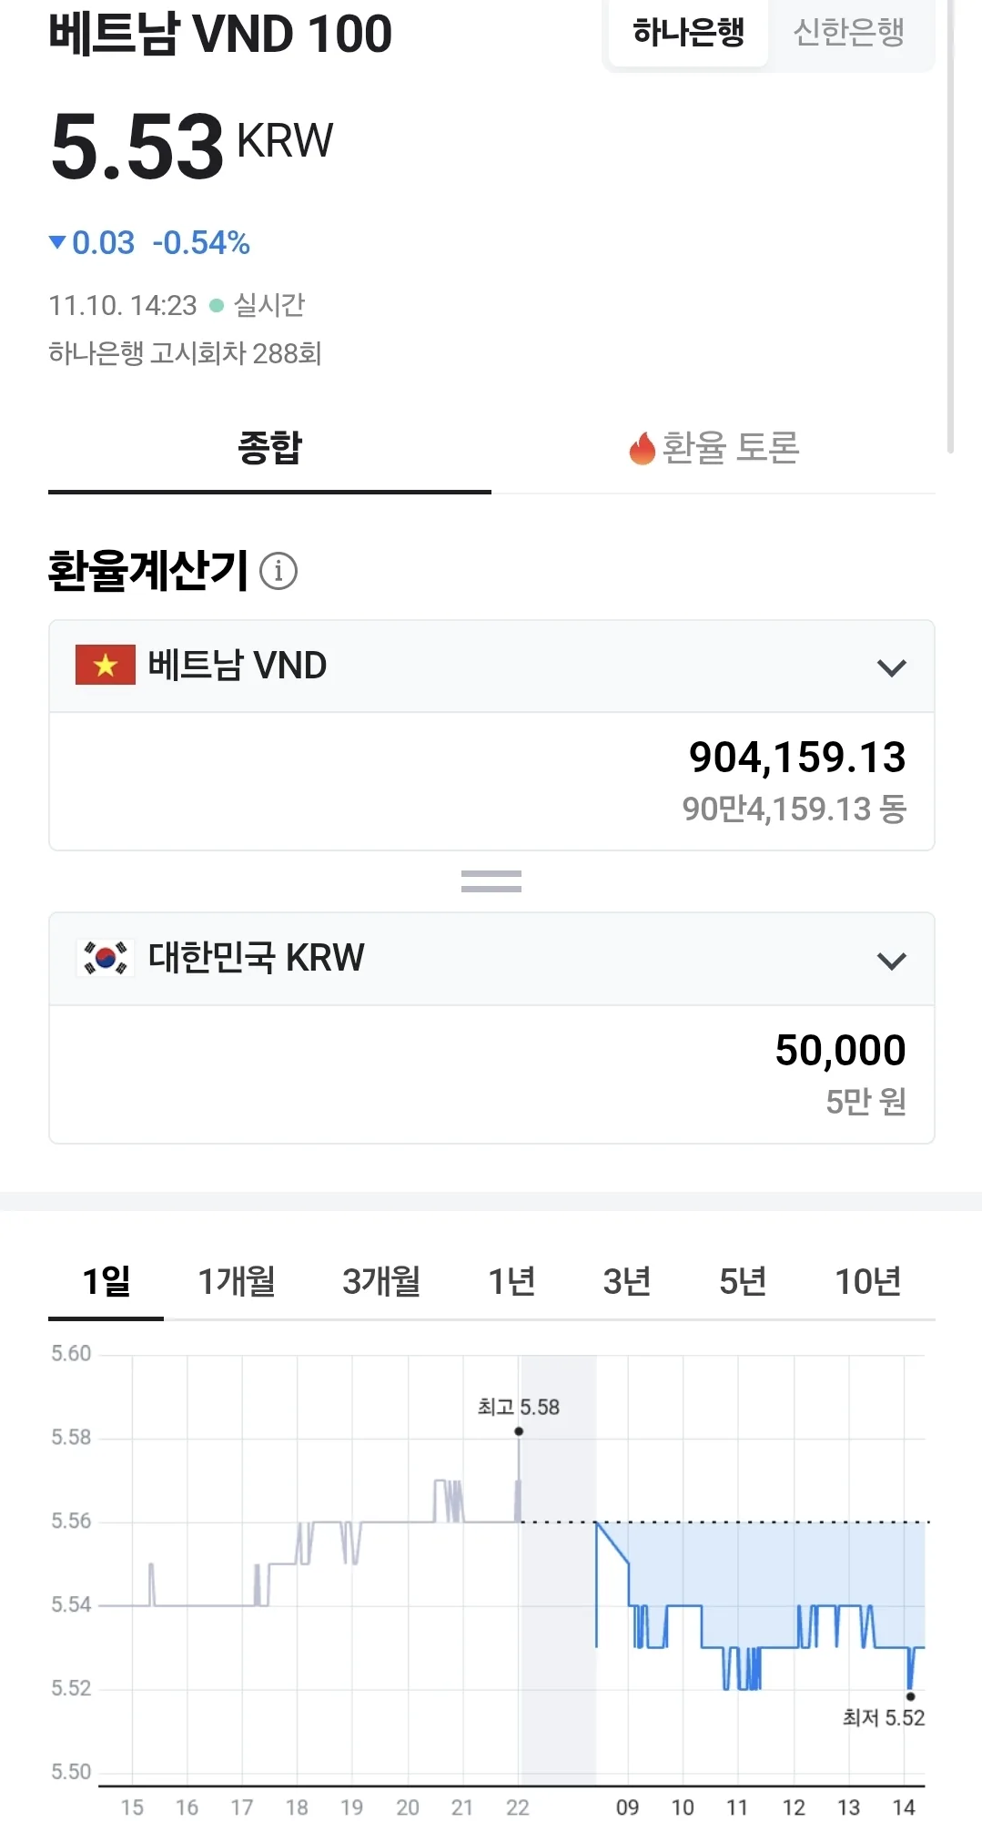
Task: Tap the swap equals icon between currencies
Action: click(x=491, y=881)
